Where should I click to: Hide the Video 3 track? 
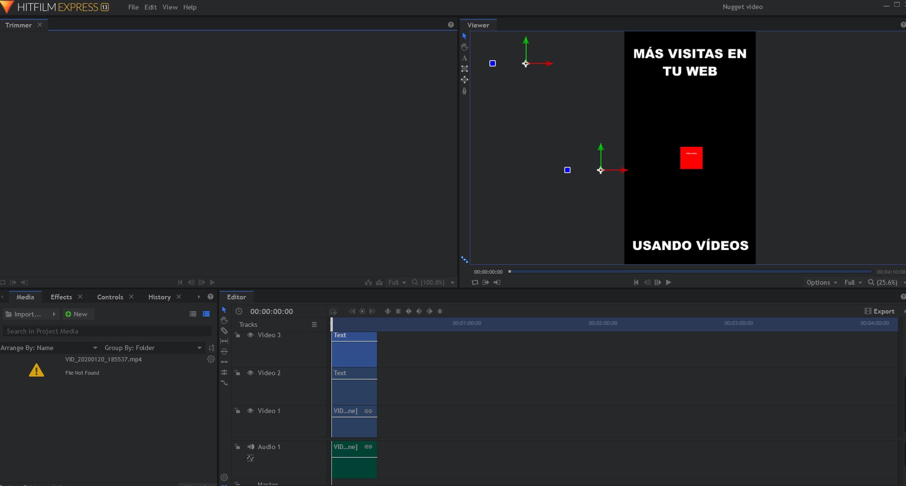(x=250, y=335)
